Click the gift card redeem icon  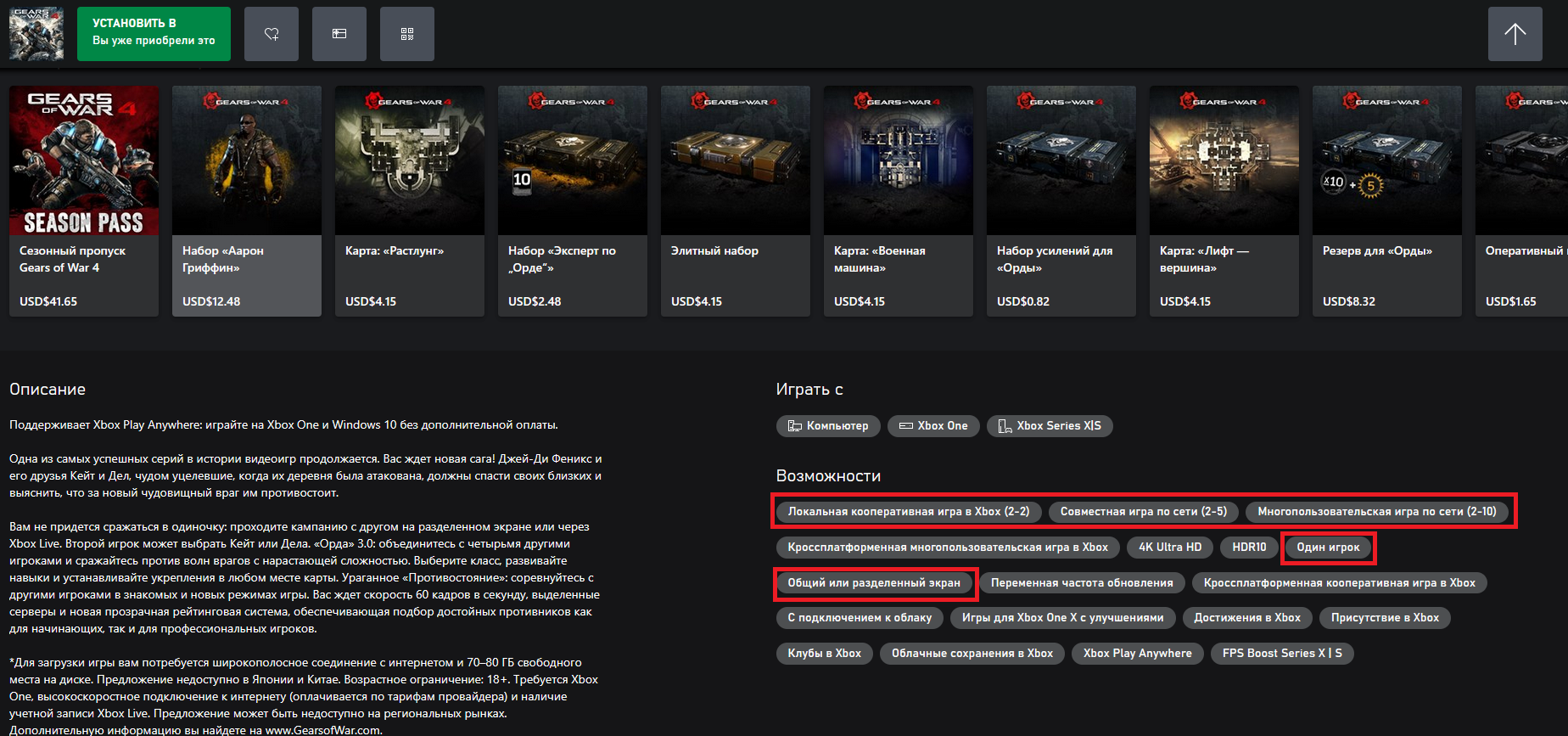339,34
